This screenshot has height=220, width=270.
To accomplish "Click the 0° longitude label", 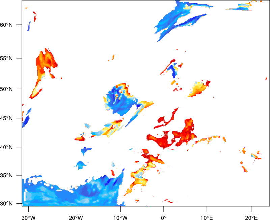I will coord(164,217).
